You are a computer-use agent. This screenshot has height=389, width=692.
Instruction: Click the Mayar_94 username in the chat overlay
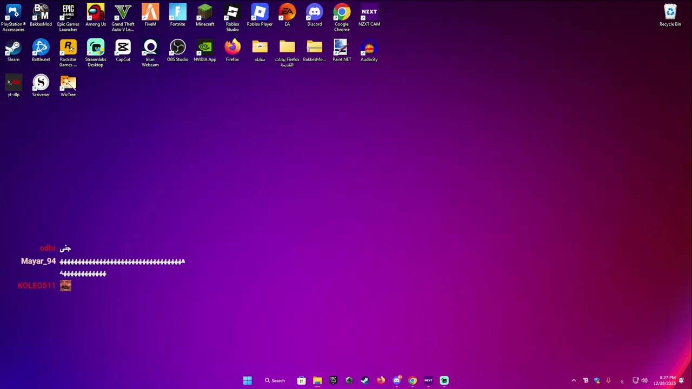[38, 261]
